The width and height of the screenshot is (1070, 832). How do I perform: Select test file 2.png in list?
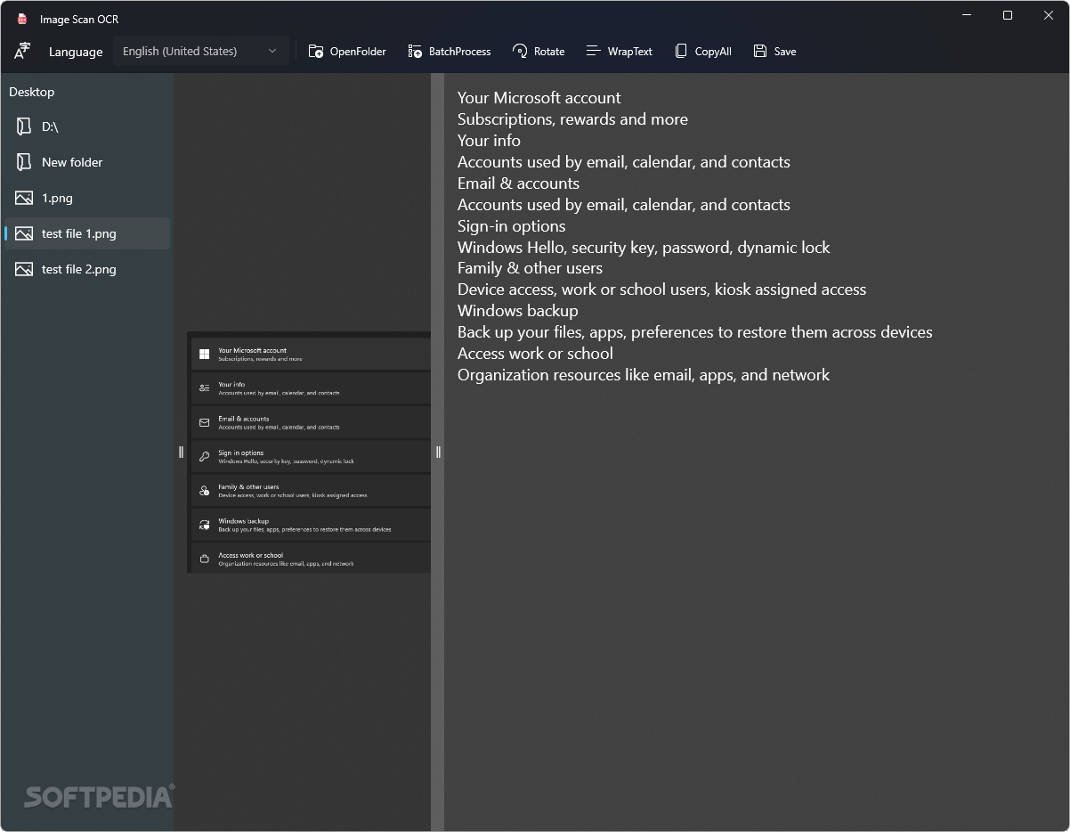coord(87,269)
